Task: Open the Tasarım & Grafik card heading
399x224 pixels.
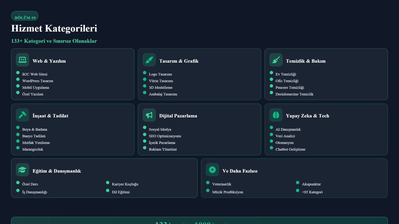Action: point(179,61)
